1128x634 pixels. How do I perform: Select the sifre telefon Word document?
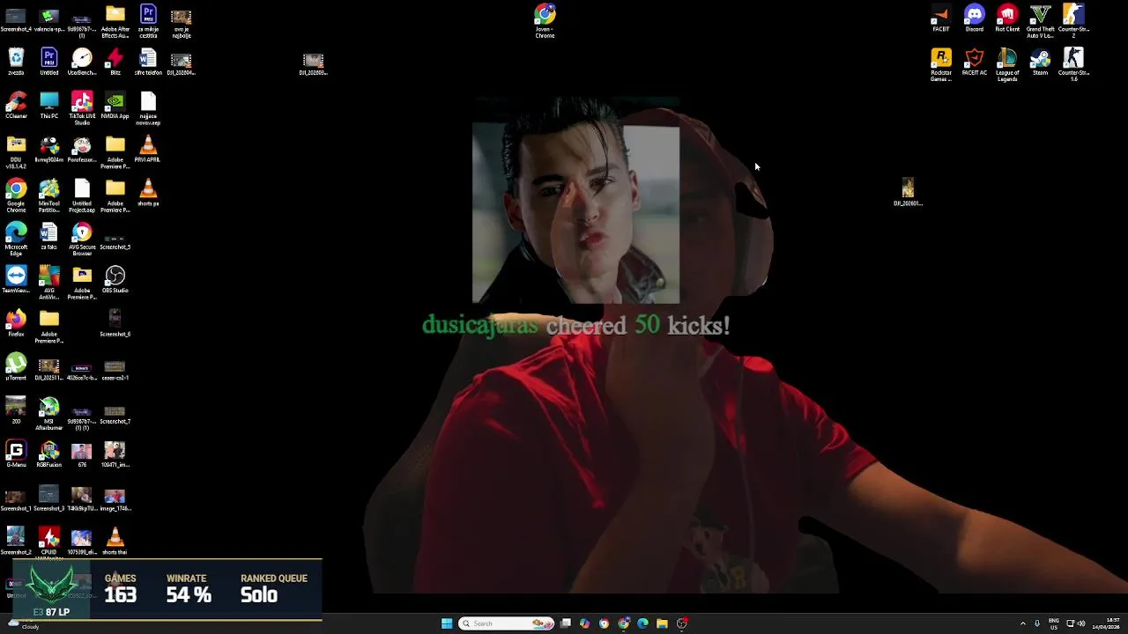pyautogui.click(x=147, y=62)
